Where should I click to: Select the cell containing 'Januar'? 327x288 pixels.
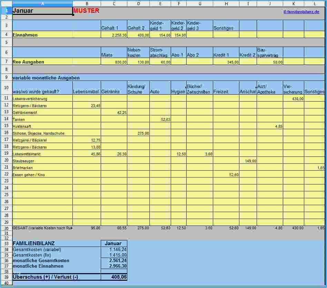[x=41, y=11]
